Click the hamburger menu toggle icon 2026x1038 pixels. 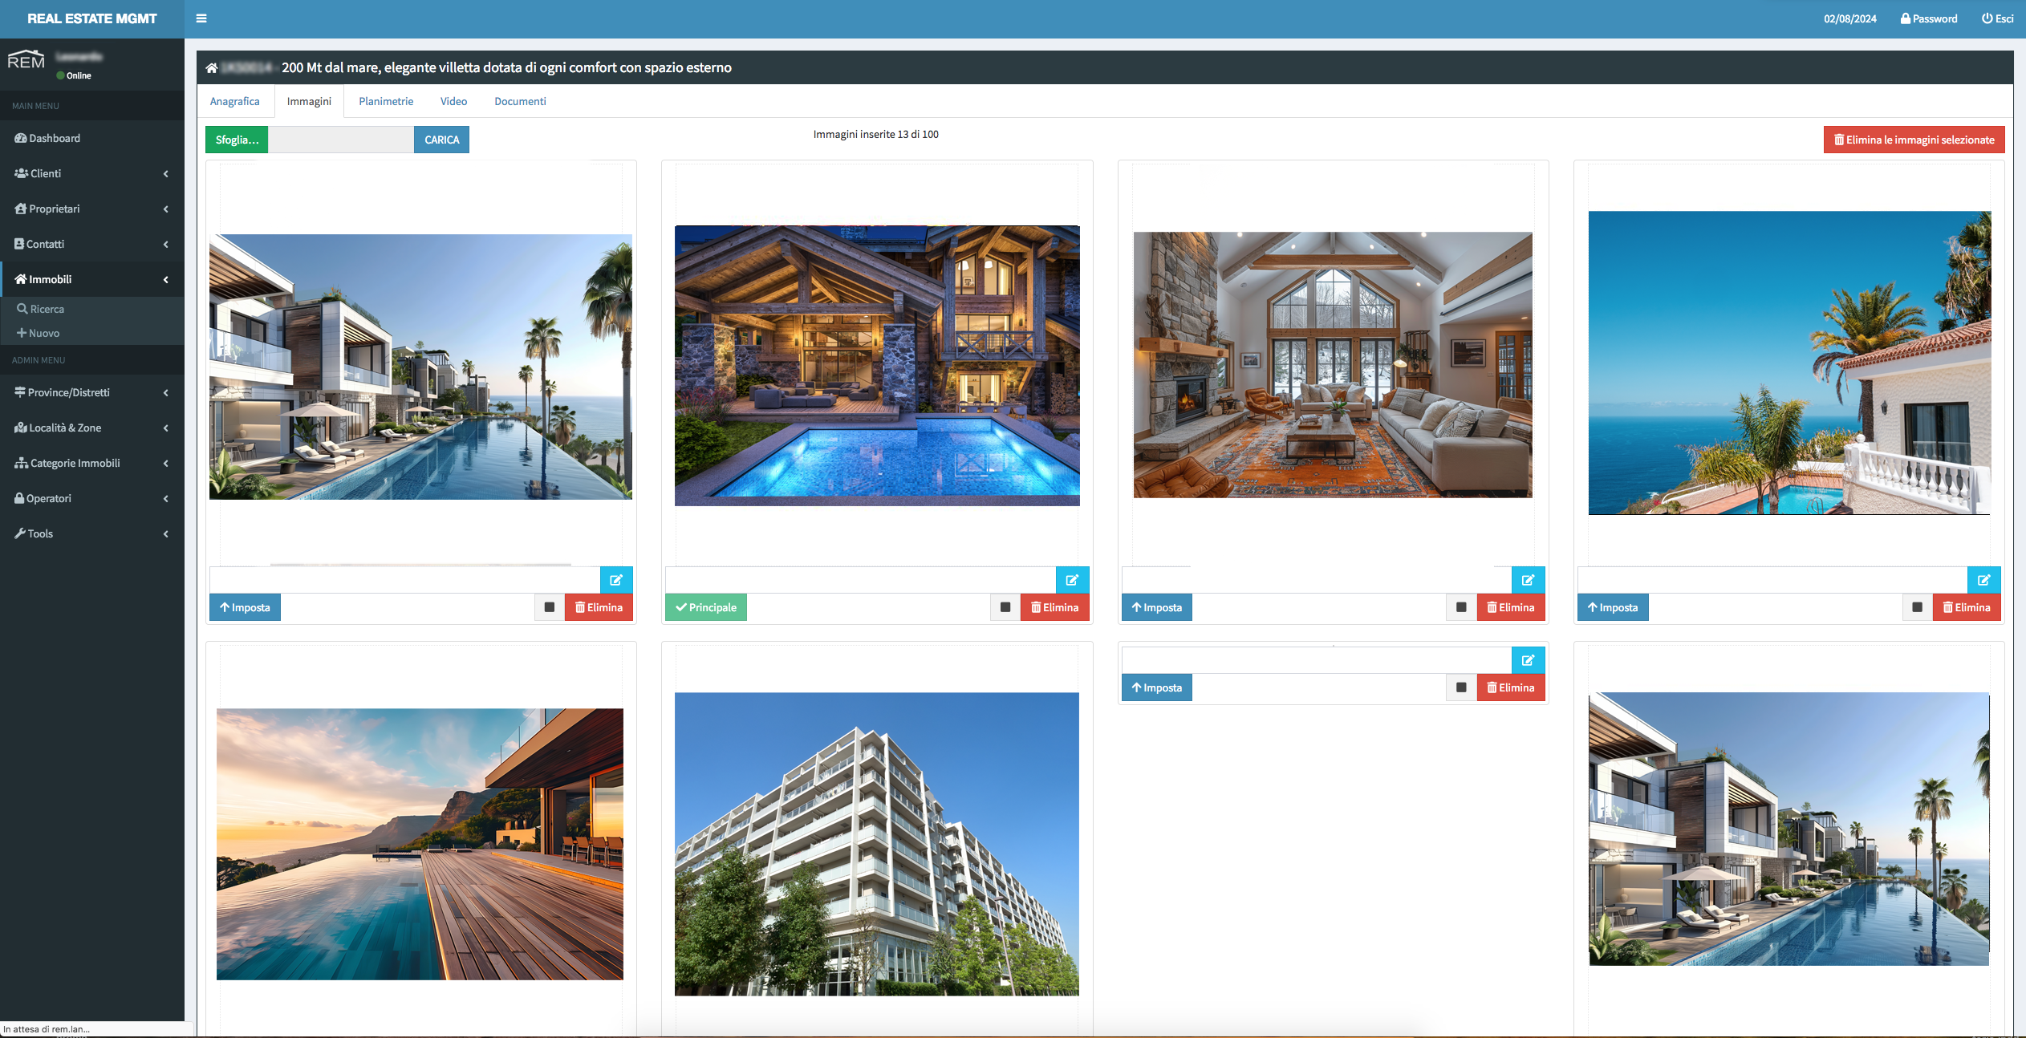(201, 18)
